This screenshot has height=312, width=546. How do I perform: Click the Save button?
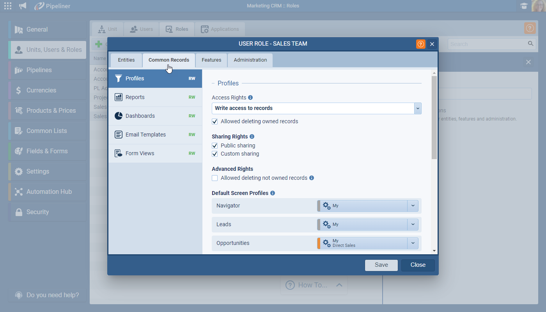coord(381,265)
